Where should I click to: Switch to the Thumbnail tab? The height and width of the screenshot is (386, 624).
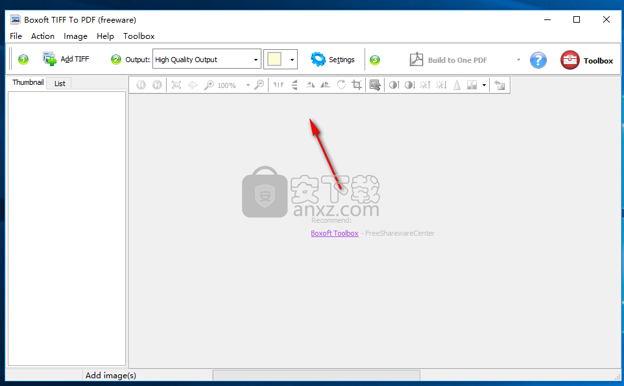click(x=27, y=82)
